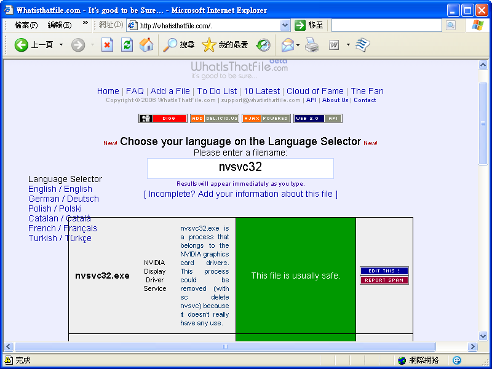Click the horizontal scrollbar right arrow

pyautogui.click(x=472, y=347)
